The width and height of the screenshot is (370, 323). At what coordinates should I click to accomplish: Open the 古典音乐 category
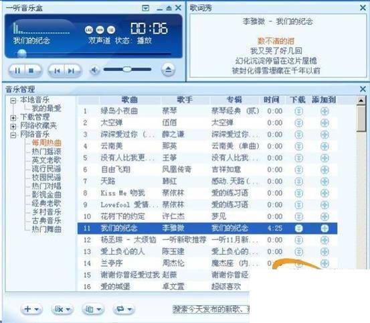[x=46, y=220]
